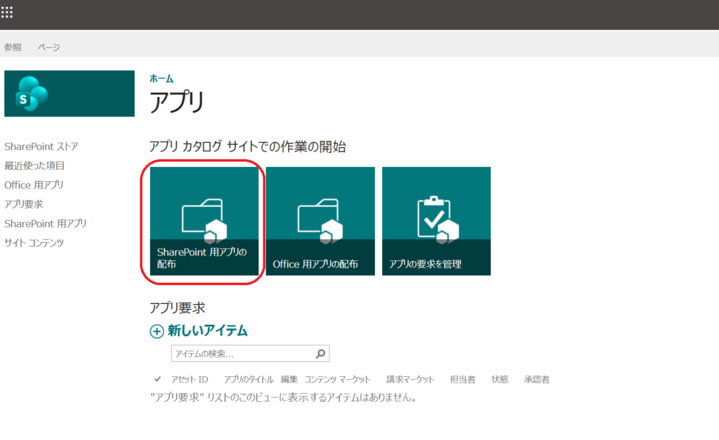The width and height of the screenshot is (719, 440).
Task: Sort by アセット ID column header
Action: click(x=190, y=380)
